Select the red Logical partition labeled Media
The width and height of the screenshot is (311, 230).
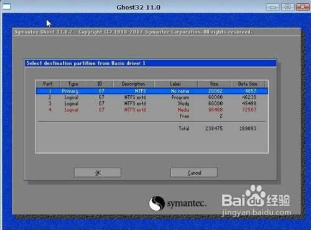click(152, 109)
